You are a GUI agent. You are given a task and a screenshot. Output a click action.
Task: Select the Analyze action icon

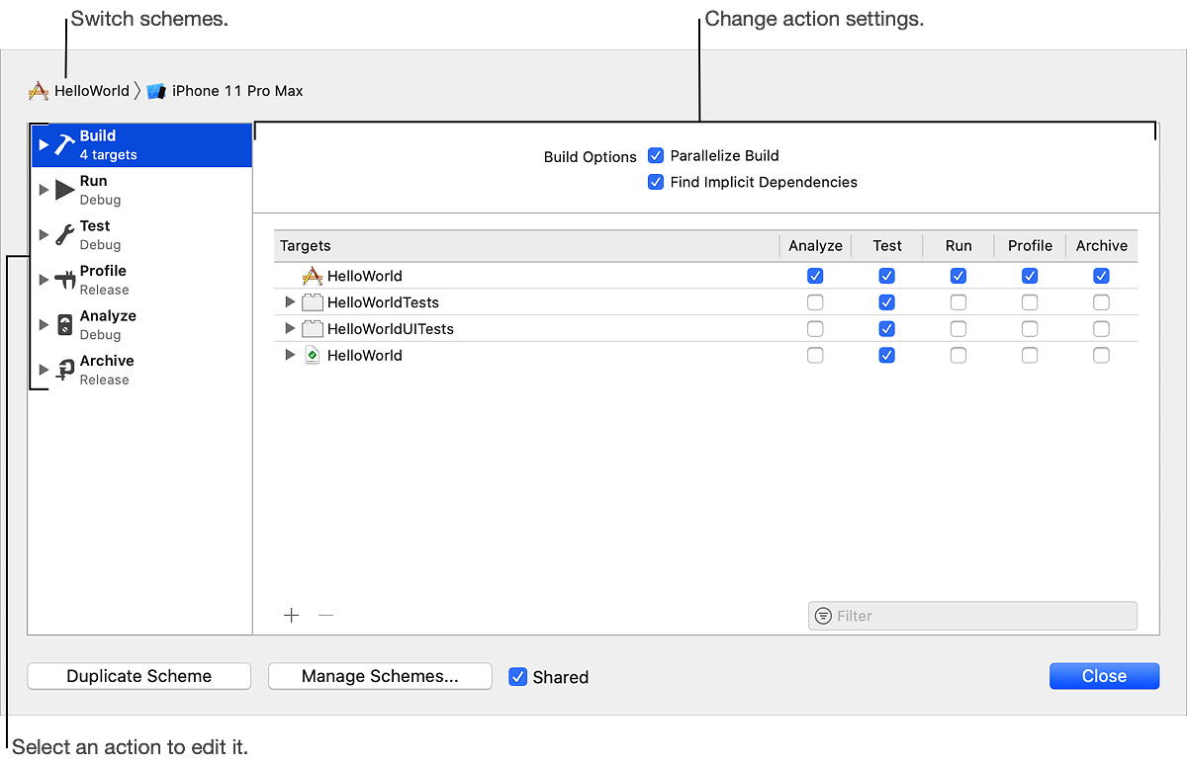tap(64, 325)
